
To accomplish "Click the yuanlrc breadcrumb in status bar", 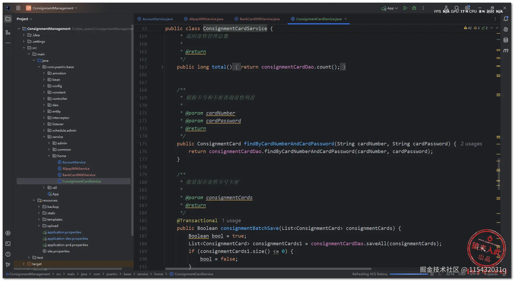I will [112, 274].
